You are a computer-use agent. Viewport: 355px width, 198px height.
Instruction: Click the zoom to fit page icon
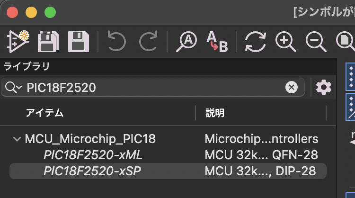tap(346, 42)
